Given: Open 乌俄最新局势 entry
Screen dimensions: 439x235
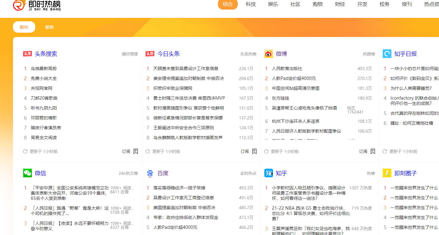Looking at the screenshot, I should click(44, 68).
